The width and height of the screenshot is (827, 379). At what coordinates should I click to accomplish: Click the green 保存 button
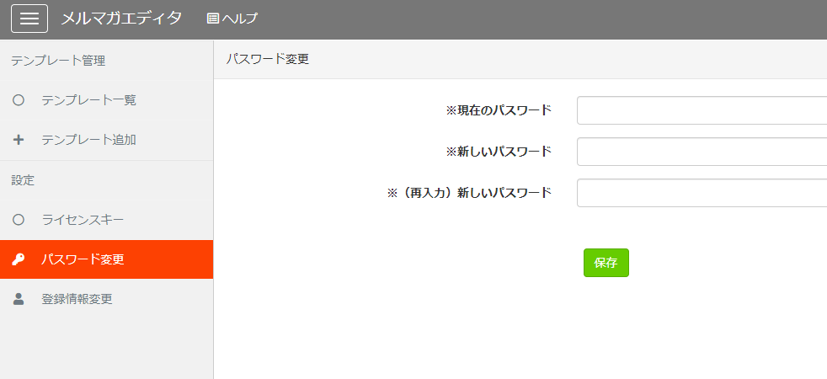(606, 263)
